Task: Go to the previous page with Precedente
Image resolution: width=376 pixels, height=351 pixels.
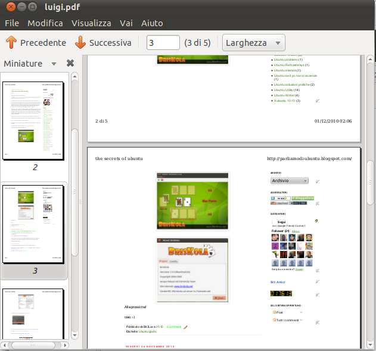Action: (36, 43)
